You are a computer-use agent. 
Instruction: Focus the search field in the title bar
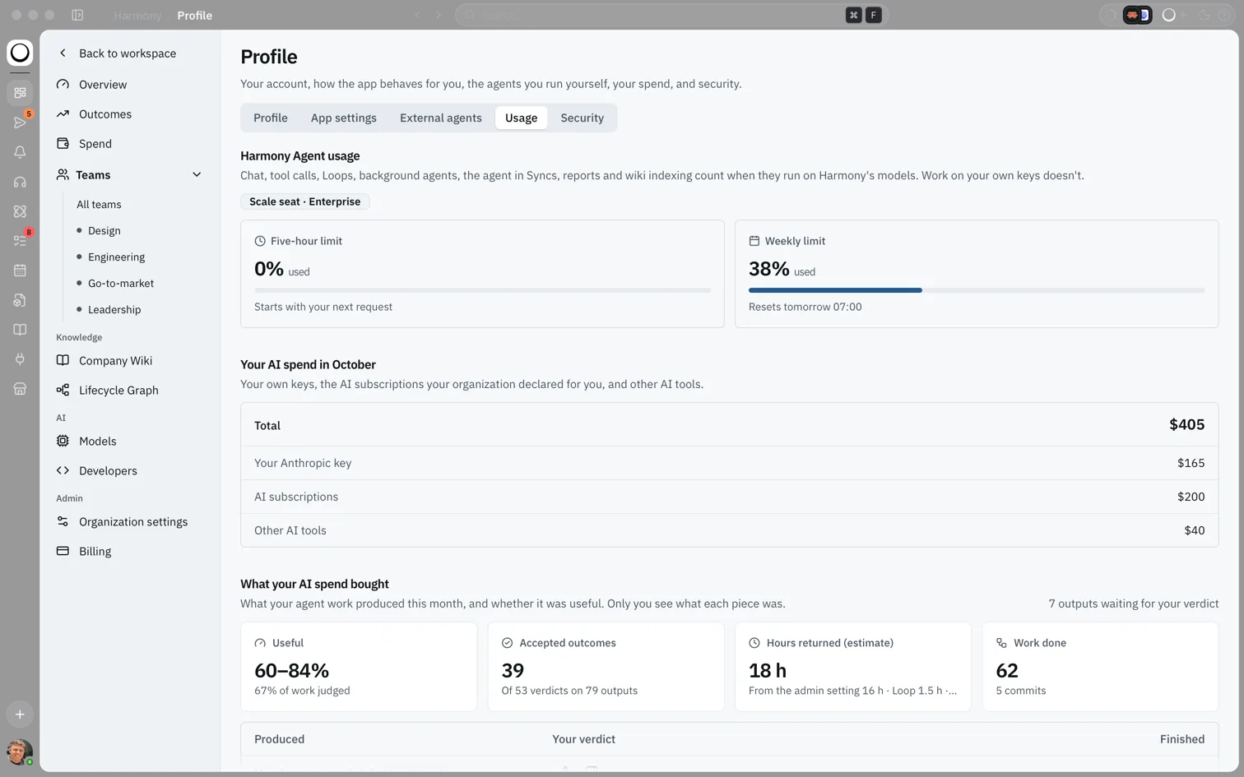671,15
